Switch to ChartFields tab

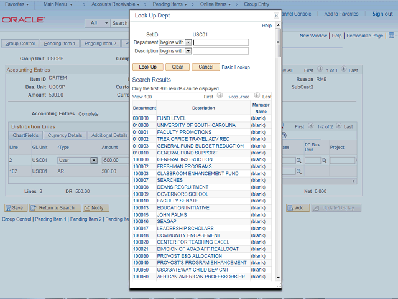tap(25, 136)
